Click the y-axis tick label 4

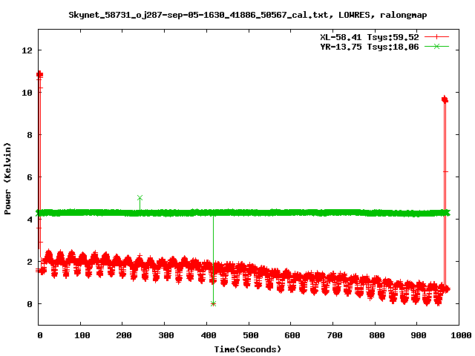click(30, 220)
